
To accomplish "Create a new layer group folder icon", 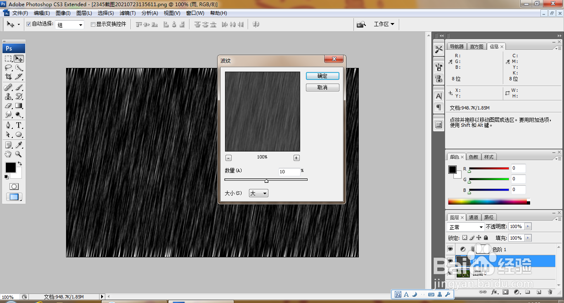I will 528,292.
